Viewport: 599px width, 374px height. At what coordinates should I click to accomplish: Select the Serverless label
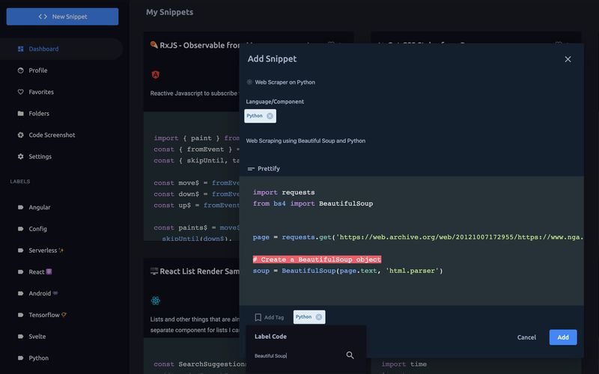point(46,251)
